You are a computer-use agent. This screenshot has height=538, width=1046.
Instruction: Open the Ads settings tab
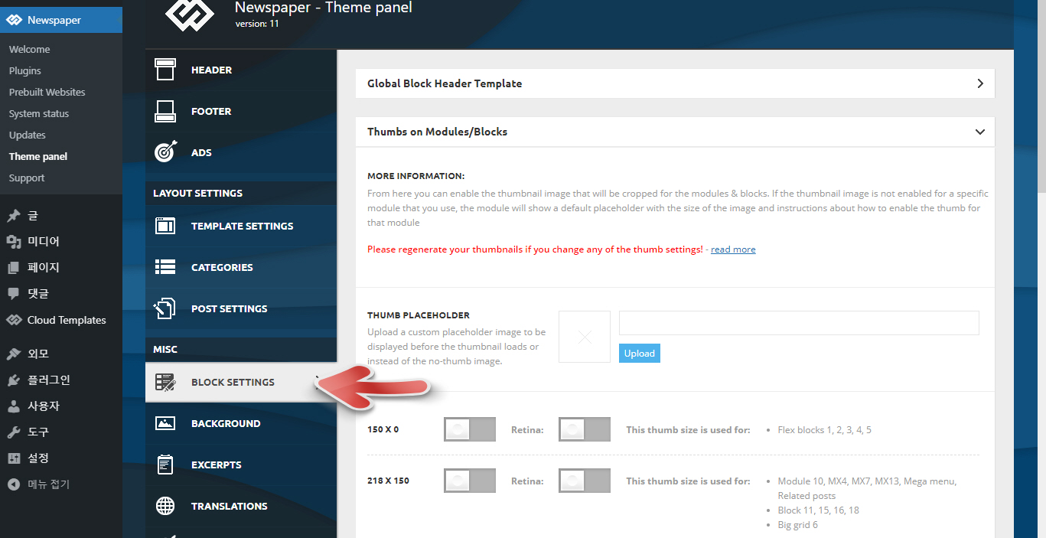241,152
